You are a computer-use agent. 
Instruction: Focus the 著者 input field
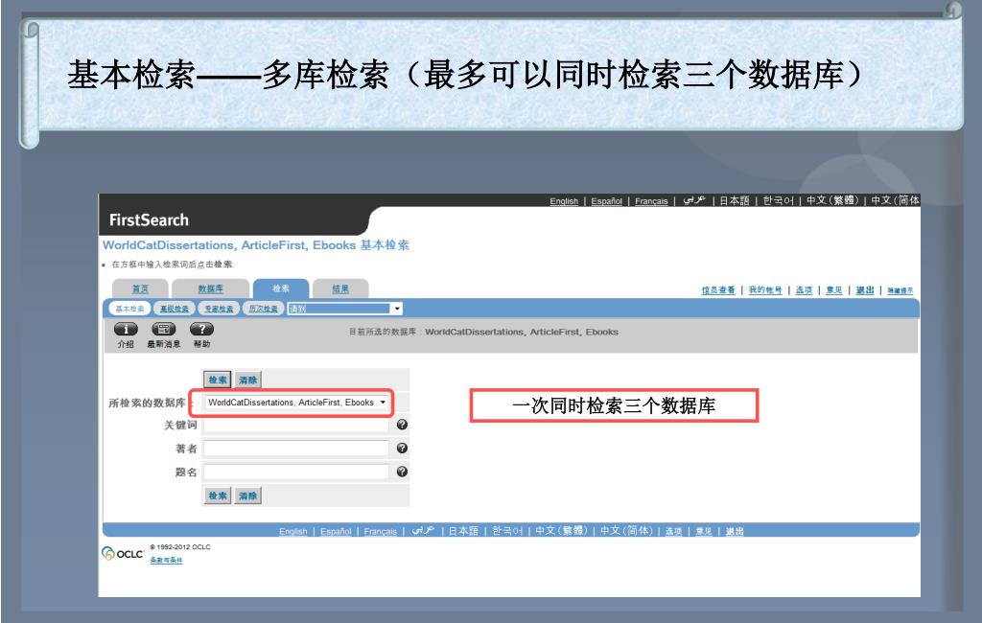tap(296, 449)
